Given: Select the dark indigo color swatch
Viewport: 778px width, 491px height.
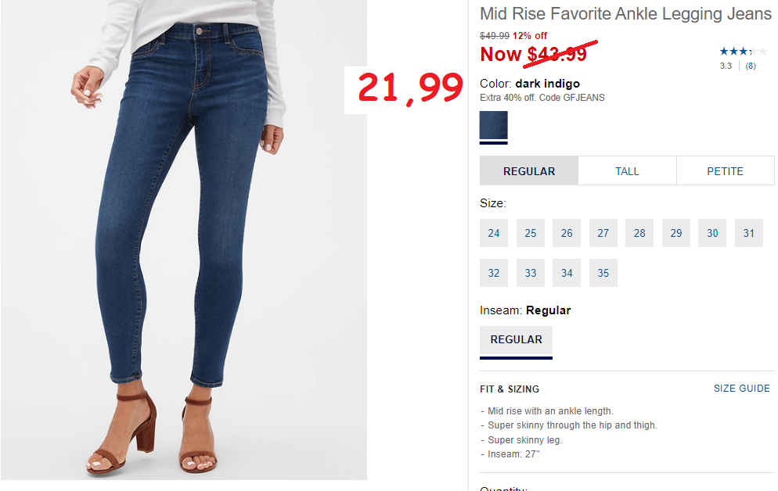Looking at the screenshot, I should tap(493, 125).
